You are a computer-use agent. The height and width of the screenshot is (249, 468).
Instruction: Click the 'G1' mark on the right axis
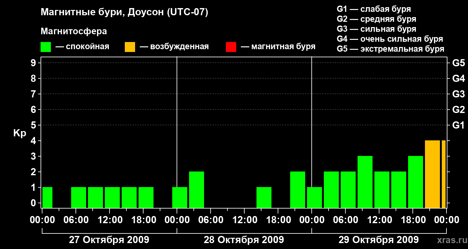(458, 125)
